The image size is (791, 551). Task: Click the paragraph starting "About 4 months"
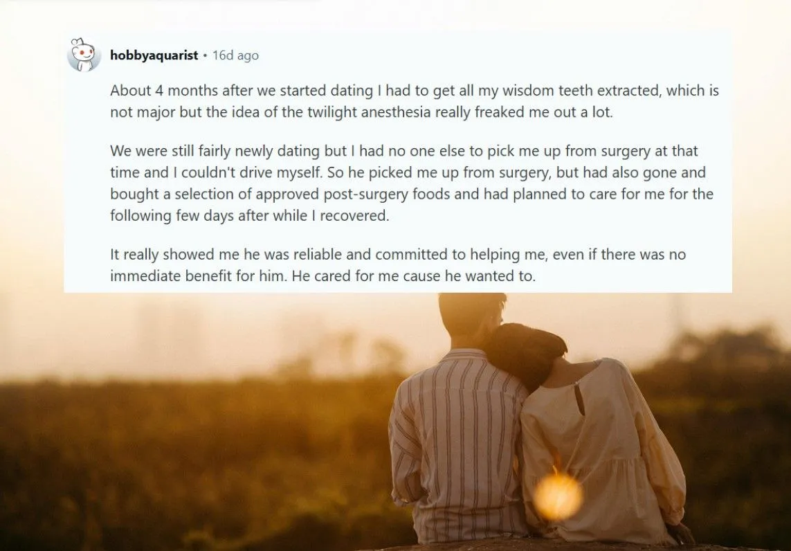414,101
